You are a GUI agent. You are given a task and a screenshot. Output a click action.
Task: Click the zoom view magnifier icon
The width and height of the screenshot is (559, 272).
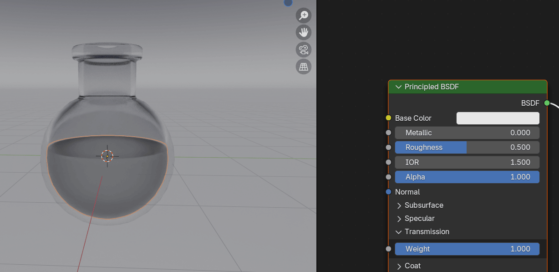click(x=303, y=15)
